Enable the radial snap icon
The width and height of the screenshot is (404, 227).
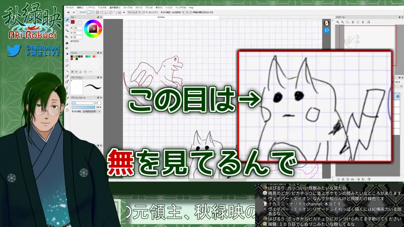coord(106,12)
